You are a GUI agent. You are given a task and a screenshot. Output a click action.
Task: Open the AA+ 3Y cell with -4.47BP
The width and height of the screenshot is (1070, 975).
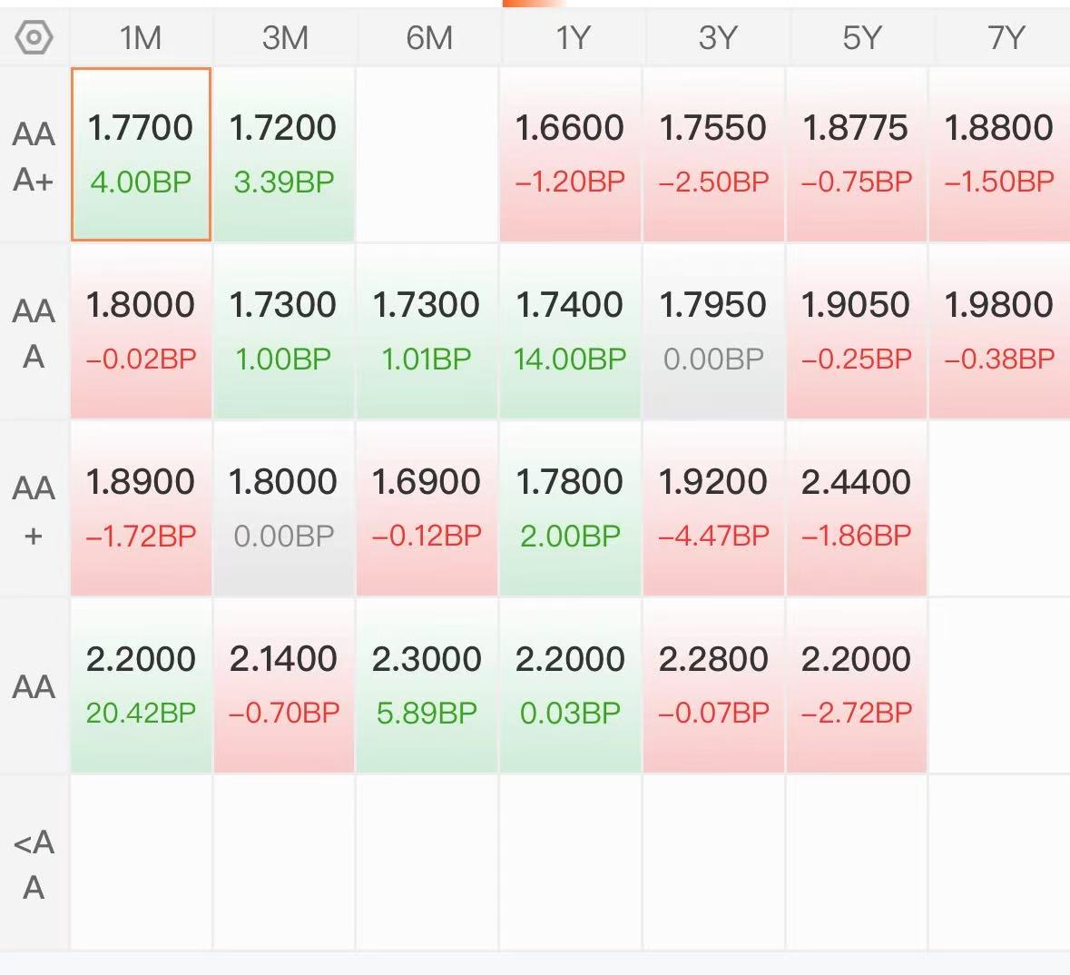[714, 508]
